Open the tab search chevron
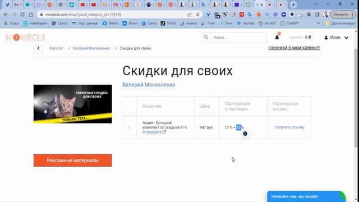359x202 pixels. 316,4
